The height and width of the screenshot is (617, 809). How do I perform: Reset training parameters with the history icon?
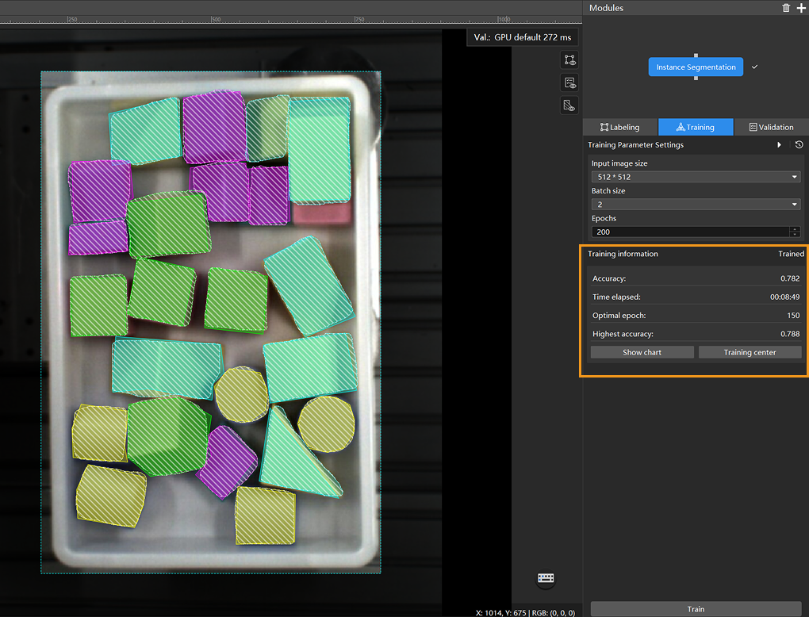(x=799, y=145)
